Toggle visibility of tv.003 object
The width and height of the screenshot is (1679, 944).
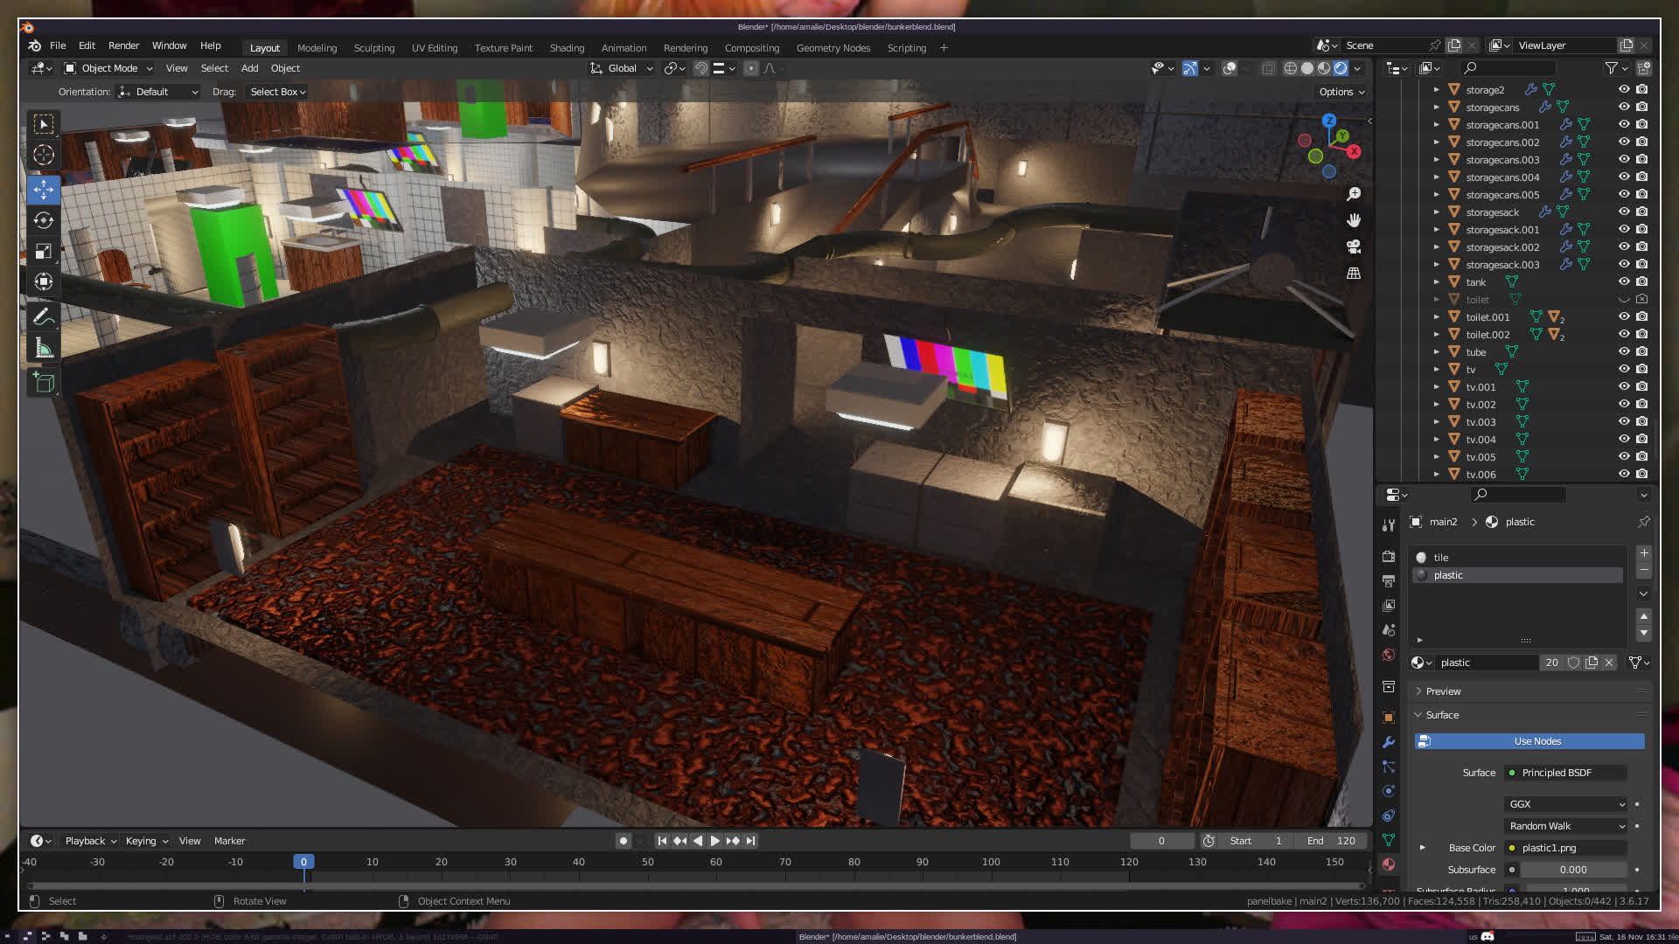point(1624,421)
